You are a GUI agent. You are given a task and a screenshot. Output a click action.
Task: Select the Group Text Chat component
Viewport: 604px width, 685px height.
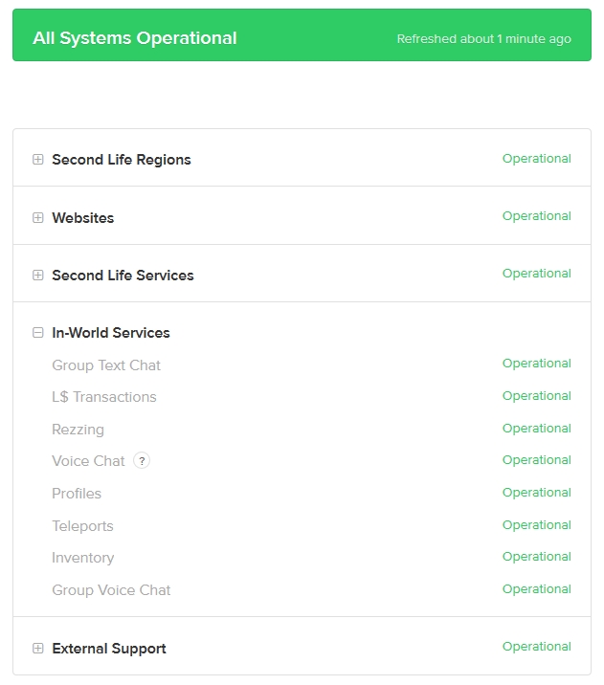click(x=106, y=365)
